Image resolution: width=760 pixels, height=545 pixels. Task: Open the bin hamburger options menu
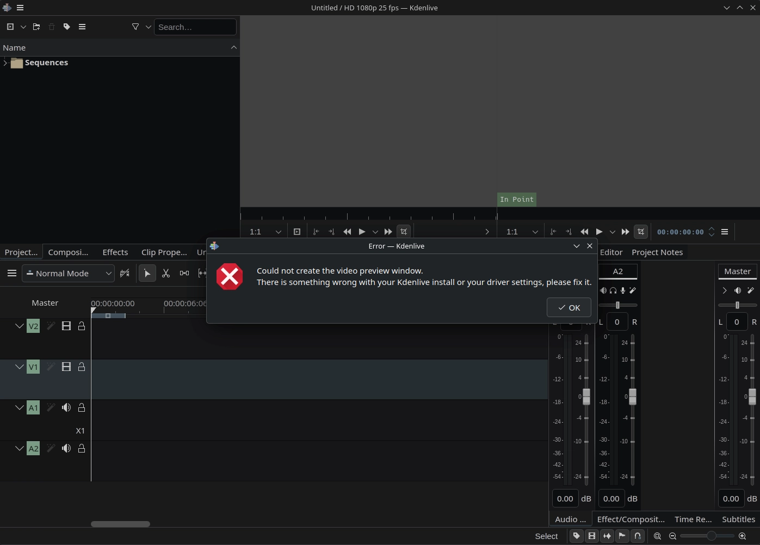[82, 27]
